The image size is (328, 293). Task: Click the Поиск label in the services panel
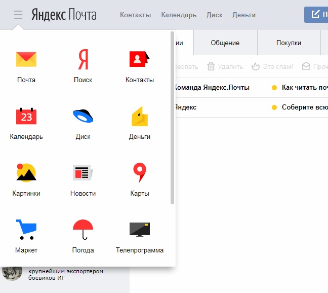(83, 80)
